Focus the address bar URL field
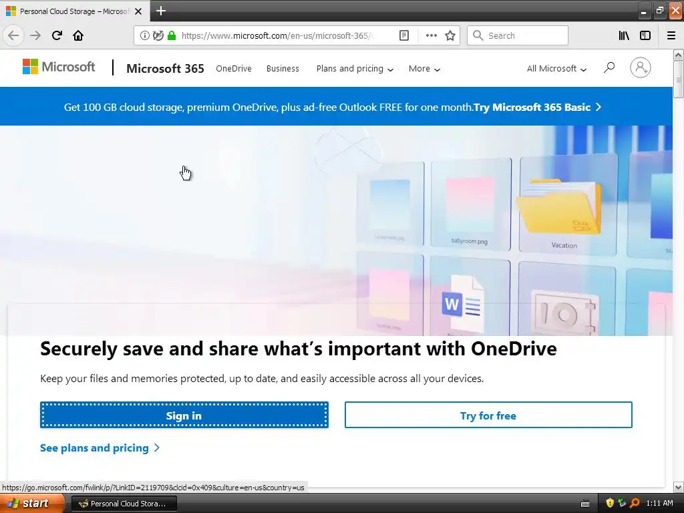684x513 pixels. [277, 36]
